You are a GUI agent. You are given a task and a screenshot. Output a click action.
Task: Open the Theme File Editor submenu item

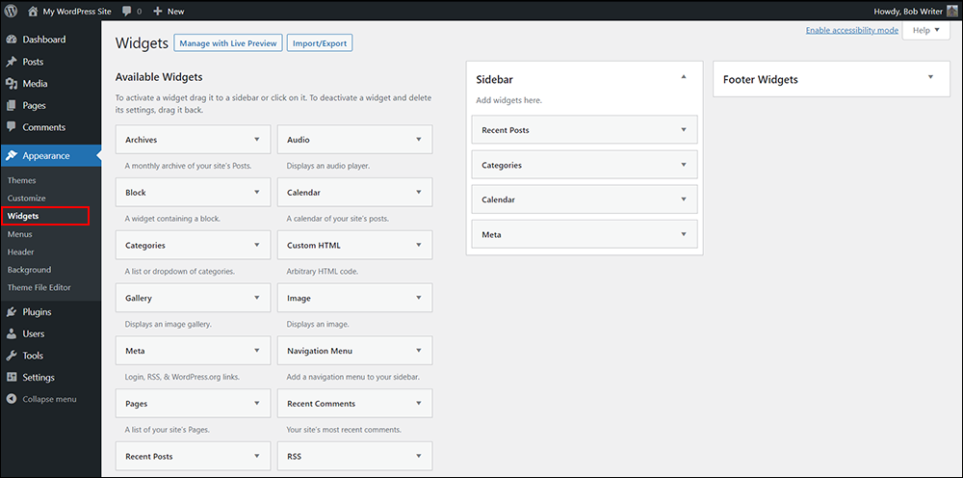pyautogui.click(x=39, y=287)
